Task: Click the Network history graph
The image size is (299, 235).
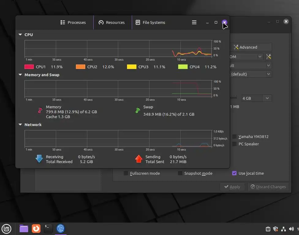Action: (x=118, y=139)
